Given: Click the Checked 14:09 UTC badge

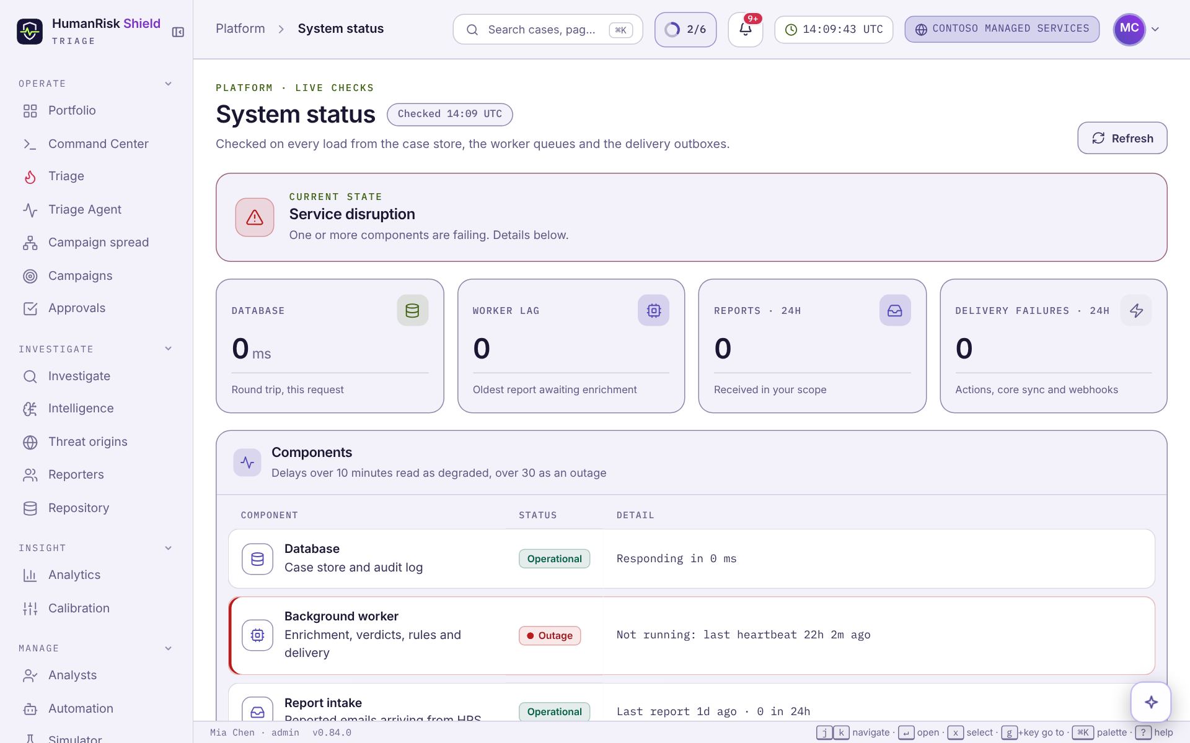Looking at the screenshot, I should (449, 114).
